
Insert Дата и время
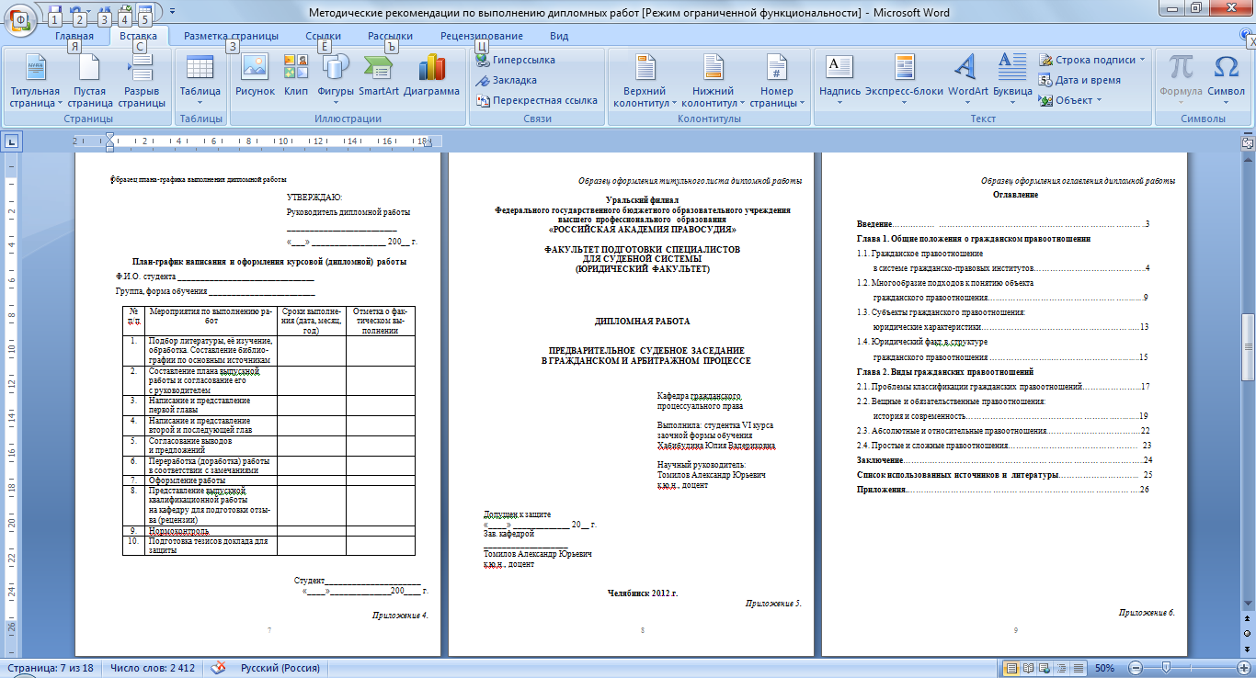click(1079, 80)
